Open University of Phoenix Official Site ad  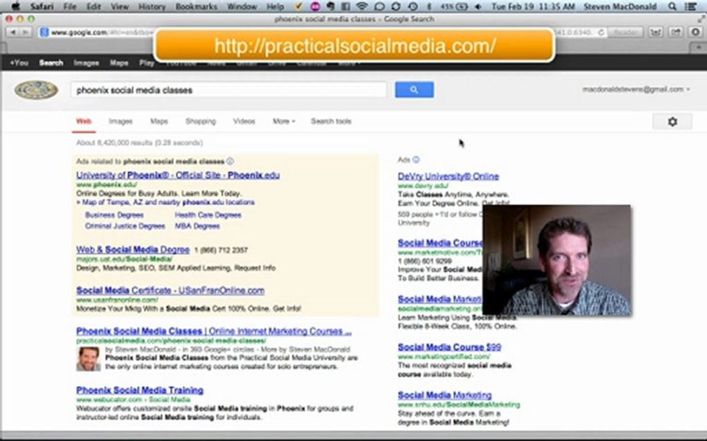177,175
